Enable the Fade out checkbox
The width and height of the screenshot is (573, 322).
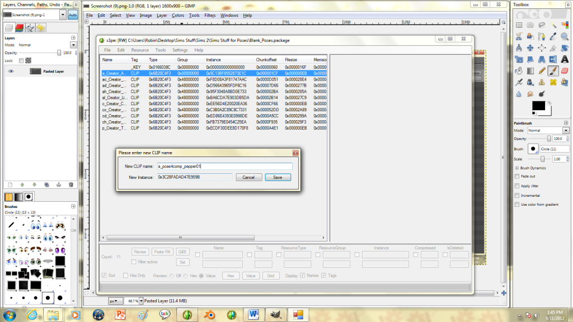pos(516,176)
